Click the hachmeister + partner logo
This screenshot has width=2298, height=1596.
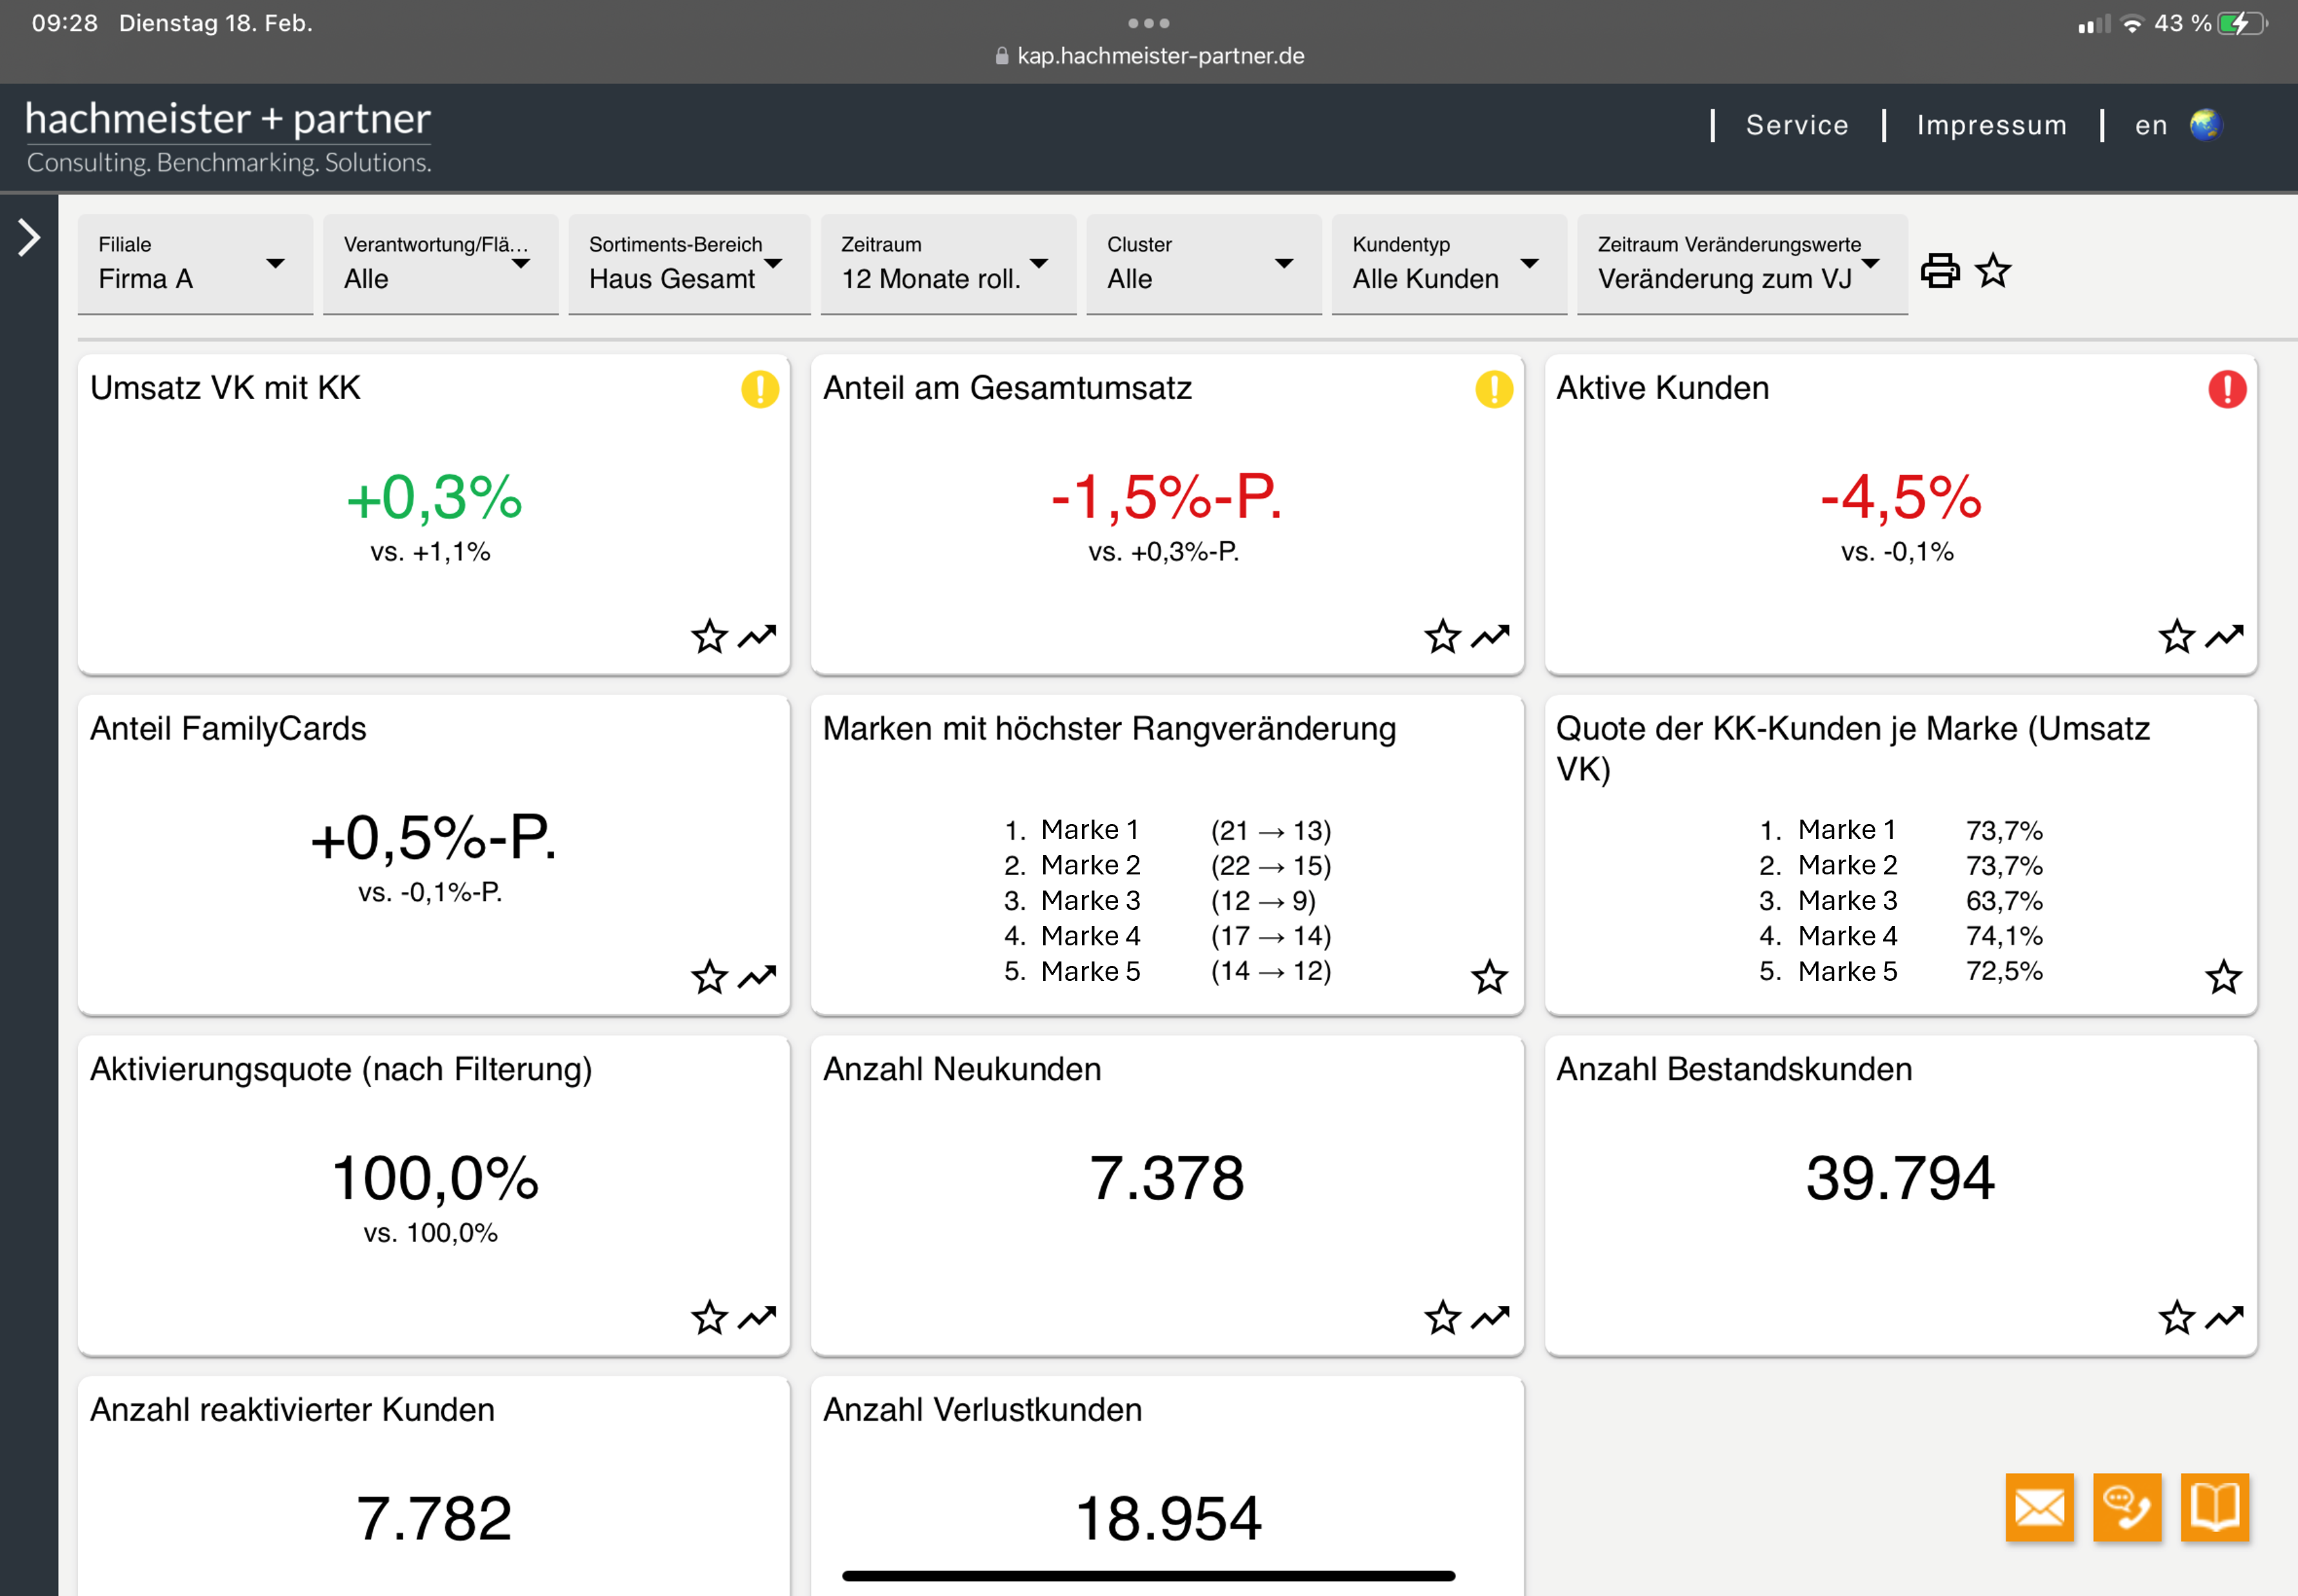(228, 137)
